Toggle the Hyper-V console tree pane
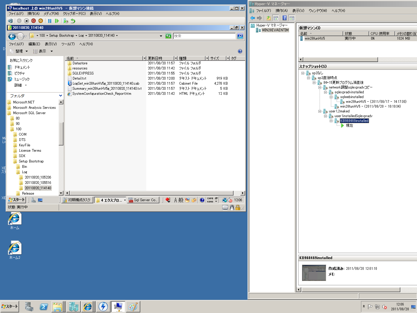Image resolution: width=417 pixels, height=313 pixels. (x=276, y=18)
